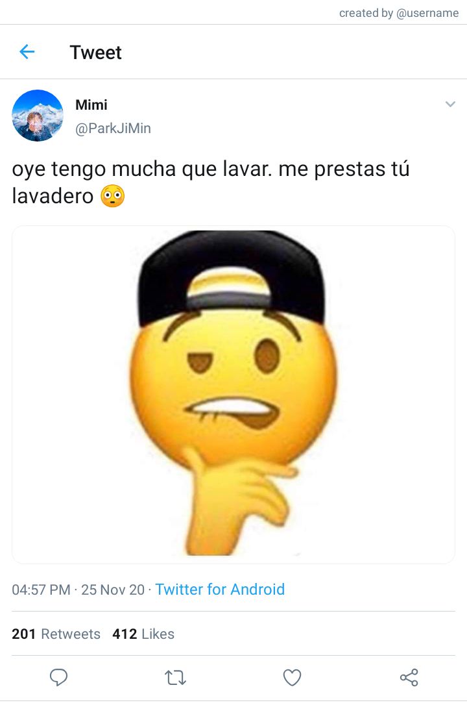
Task: Open the Twitter for Android link
Action: tap(220, 589)
